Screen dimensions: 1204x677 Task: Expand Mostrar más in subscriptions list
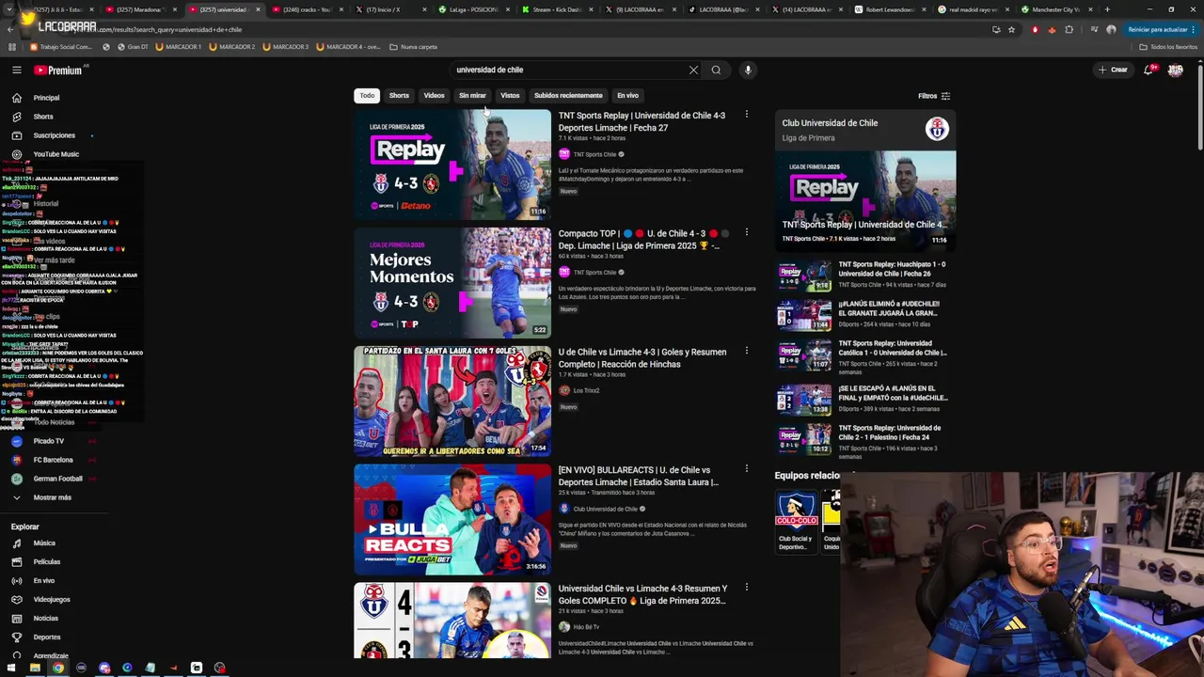52,497
